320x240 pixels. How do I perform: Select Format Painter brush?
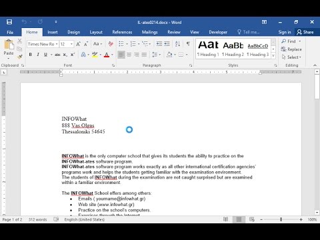click(x=19, y=57)
